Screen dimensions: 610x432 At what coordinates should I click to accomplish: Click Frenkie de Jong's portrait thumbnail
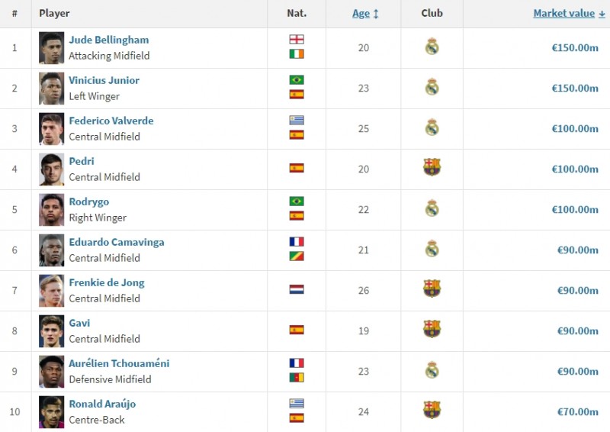52,290
